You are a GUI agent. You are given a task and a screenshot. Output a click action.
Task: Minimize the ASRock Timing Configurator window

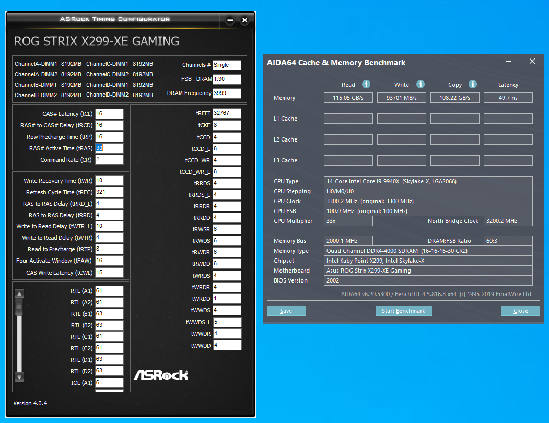pos(230,20)
